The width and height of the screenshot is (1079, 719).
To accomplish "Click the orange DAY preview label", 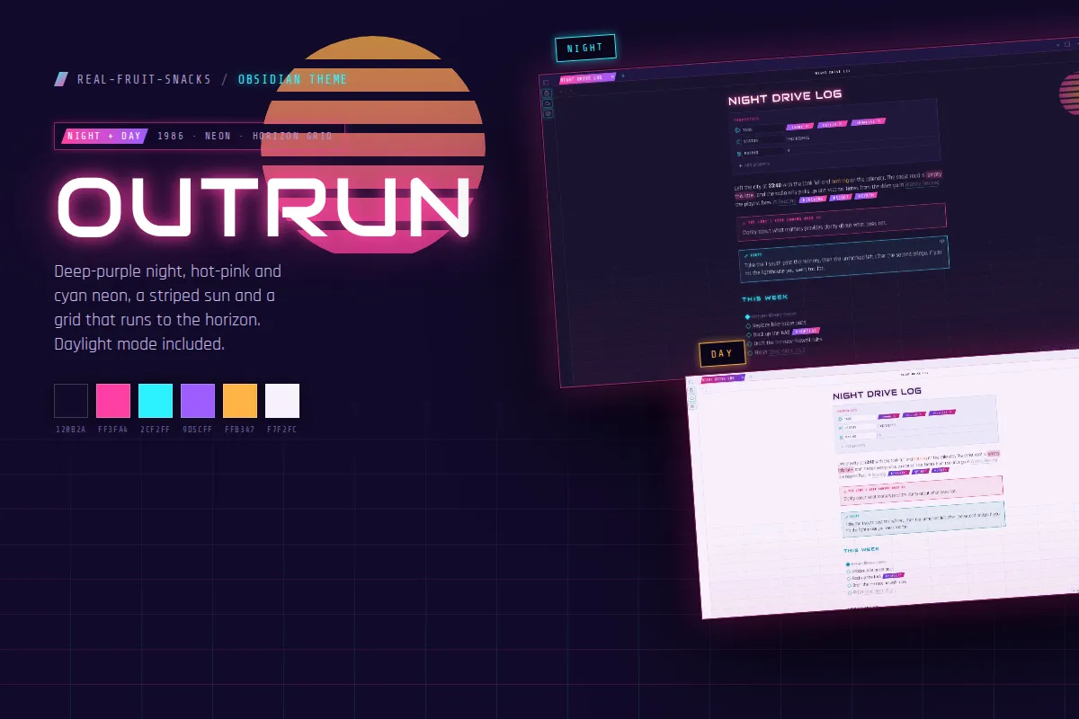I will pos(722,354).
